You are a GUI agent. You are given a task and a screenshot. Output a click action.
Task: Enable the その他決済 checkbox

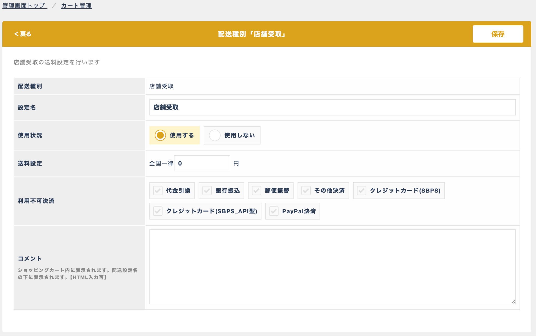(x=306, y=190)
